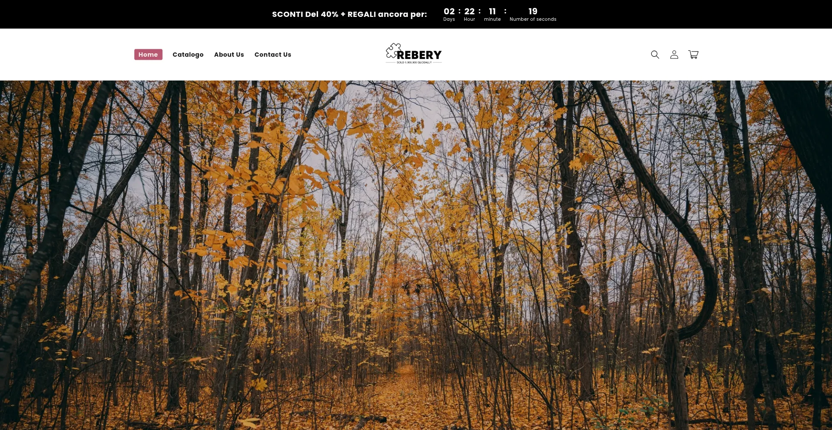Go to About Us page
832x430 pixels.
(229, 55)
